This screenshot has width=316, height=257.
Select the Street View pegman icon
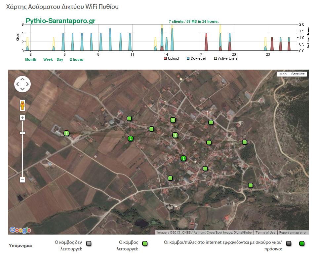[22, 105]
